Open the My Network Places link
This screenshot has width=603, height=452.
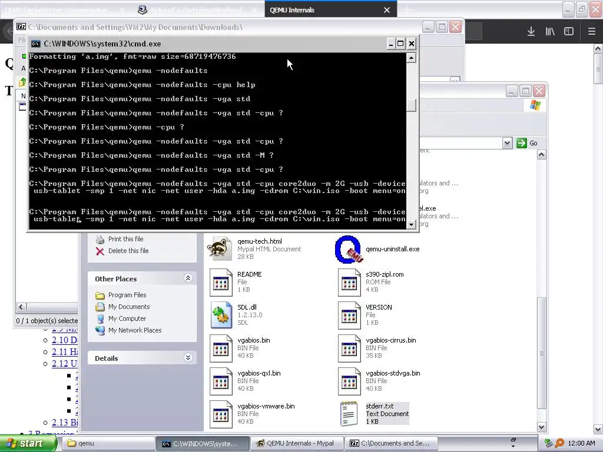135,331
